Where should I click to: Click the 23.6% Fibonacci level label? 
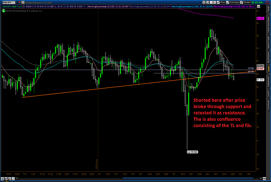(x=251, y=68)
